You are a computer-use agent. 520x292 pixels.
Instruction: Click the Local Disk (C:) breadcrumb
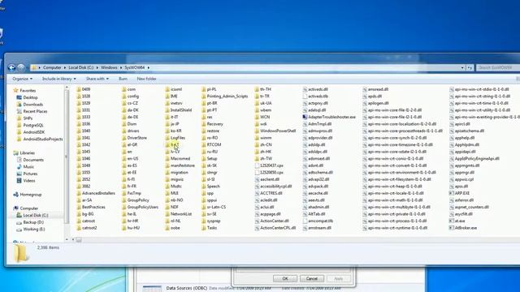coord(81,67)
